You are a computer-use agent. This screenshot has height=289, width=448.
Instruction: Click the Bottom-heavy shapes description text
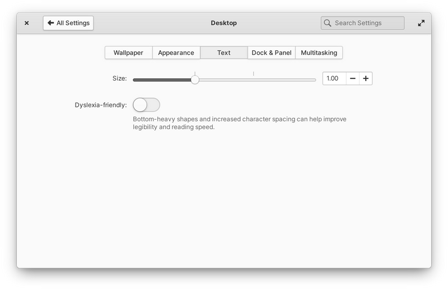tap(240, 123)
